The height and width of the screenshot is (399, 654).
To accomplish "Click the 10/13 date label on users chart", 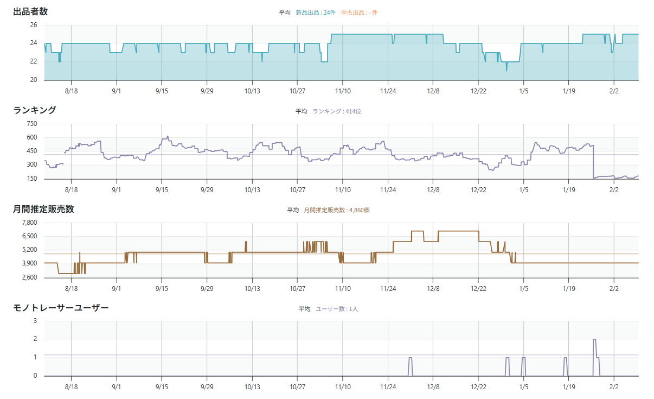I will pos(252,388).
